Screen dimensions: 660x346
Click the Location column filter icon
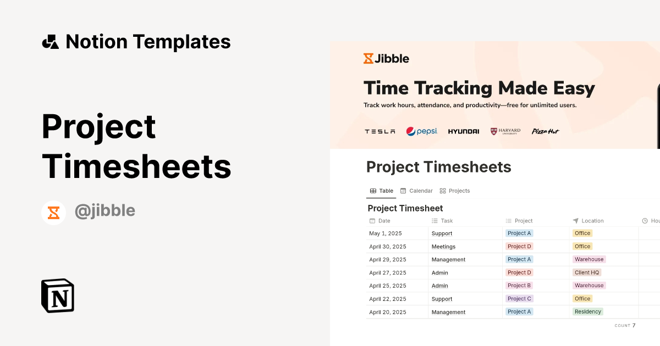click(576, 220)
